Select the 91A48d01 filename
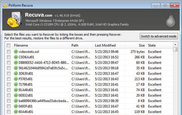The image size is (182, 115). 26,90
